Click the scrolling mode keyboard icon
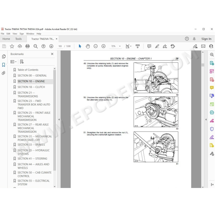 [x=138, y=46]
